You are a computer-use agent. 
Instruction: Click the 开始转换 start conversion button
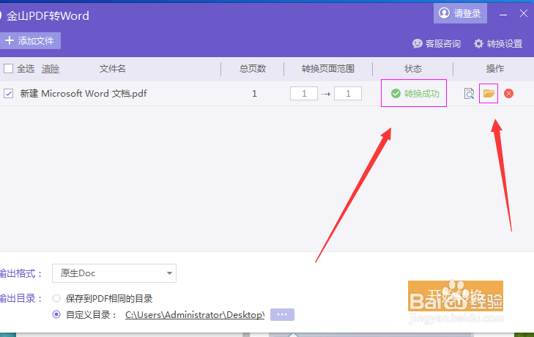click(x=456, y=296)
